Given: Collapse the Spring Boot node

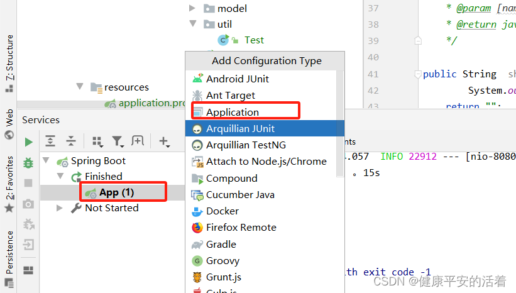Looking at the screenshot, I should point(46,160).
